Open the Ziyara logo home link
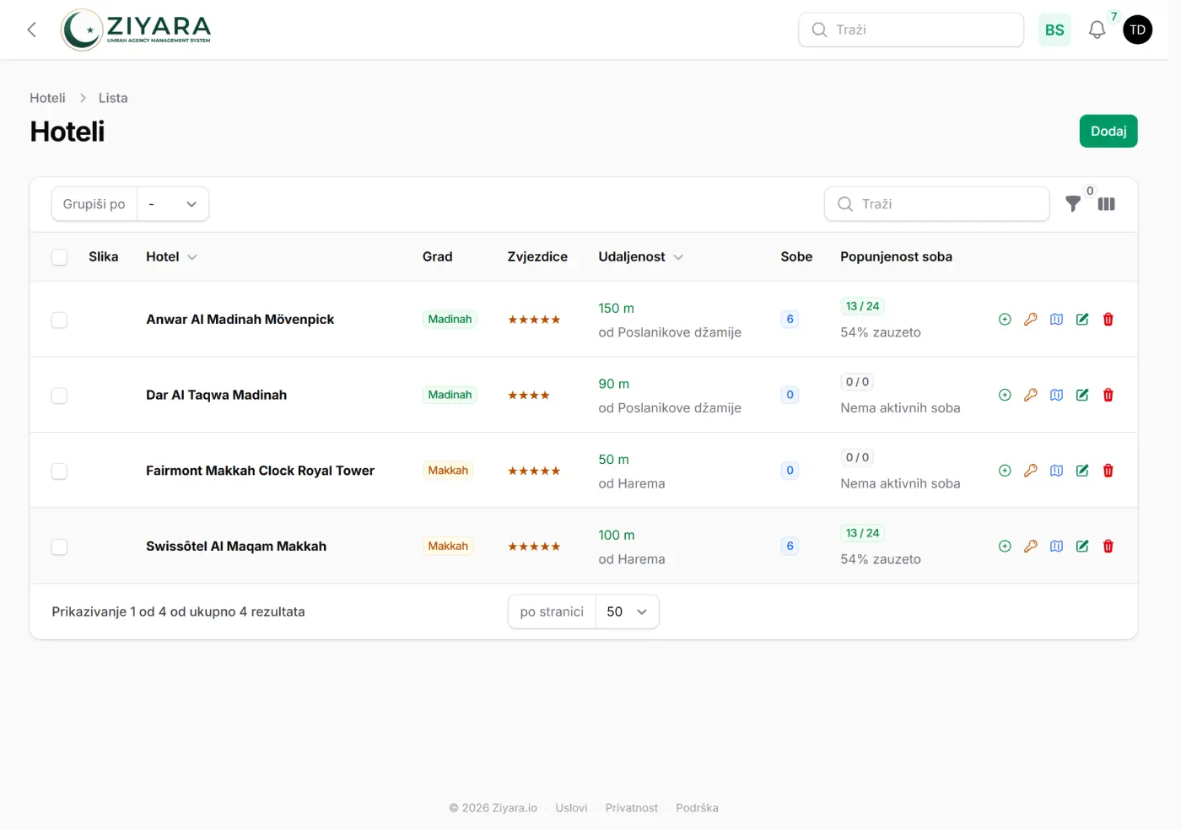 [136, 30]
